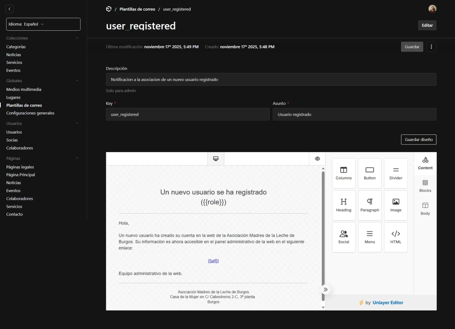Click scrollbar down arrow in email canvas
This screenshot has height=329, width=455.
point(323,307)
